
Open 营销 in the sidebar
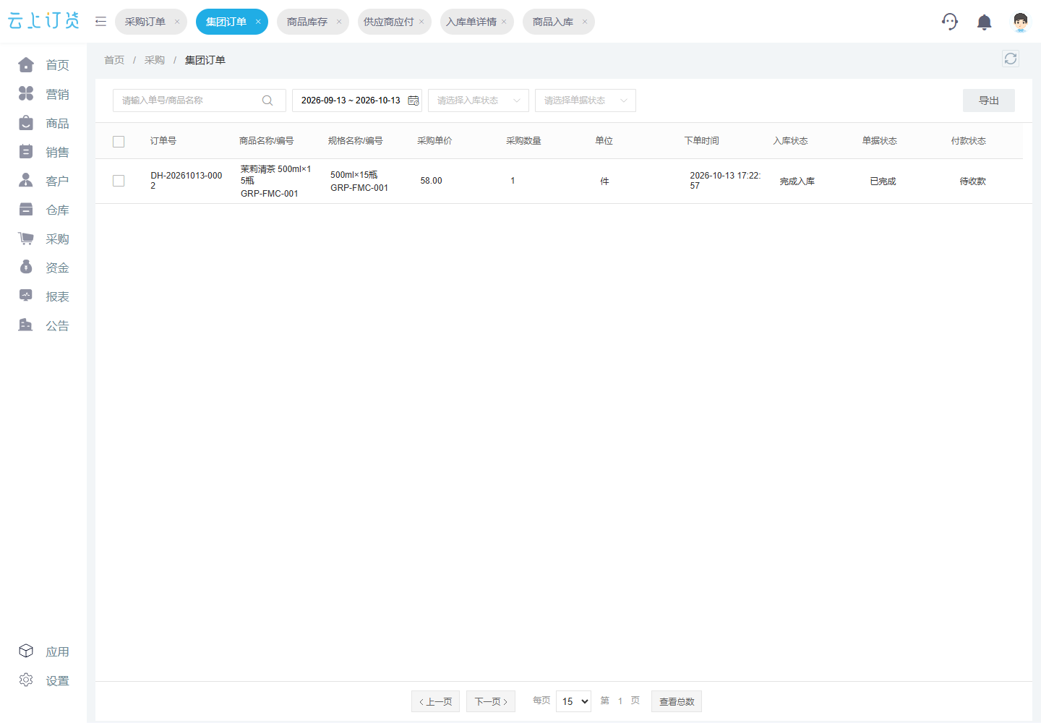click(43, 94)
